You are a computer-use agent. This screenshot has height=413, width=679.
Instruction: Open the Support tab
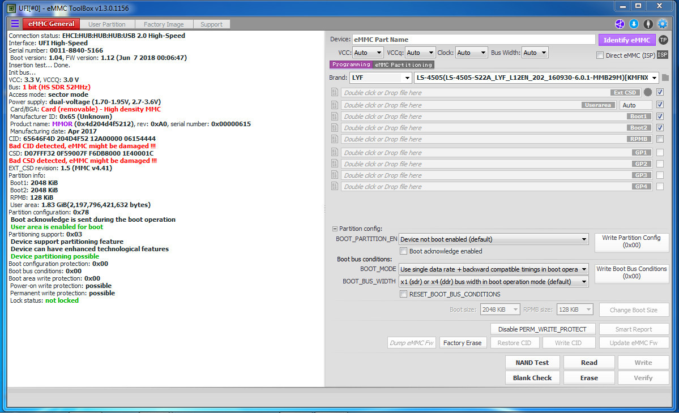coord(211,24)
